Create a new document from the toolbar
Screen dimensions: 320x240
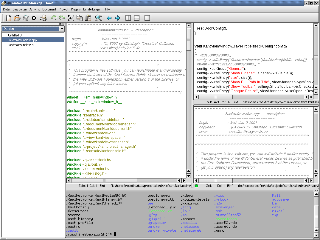[9, 18]
